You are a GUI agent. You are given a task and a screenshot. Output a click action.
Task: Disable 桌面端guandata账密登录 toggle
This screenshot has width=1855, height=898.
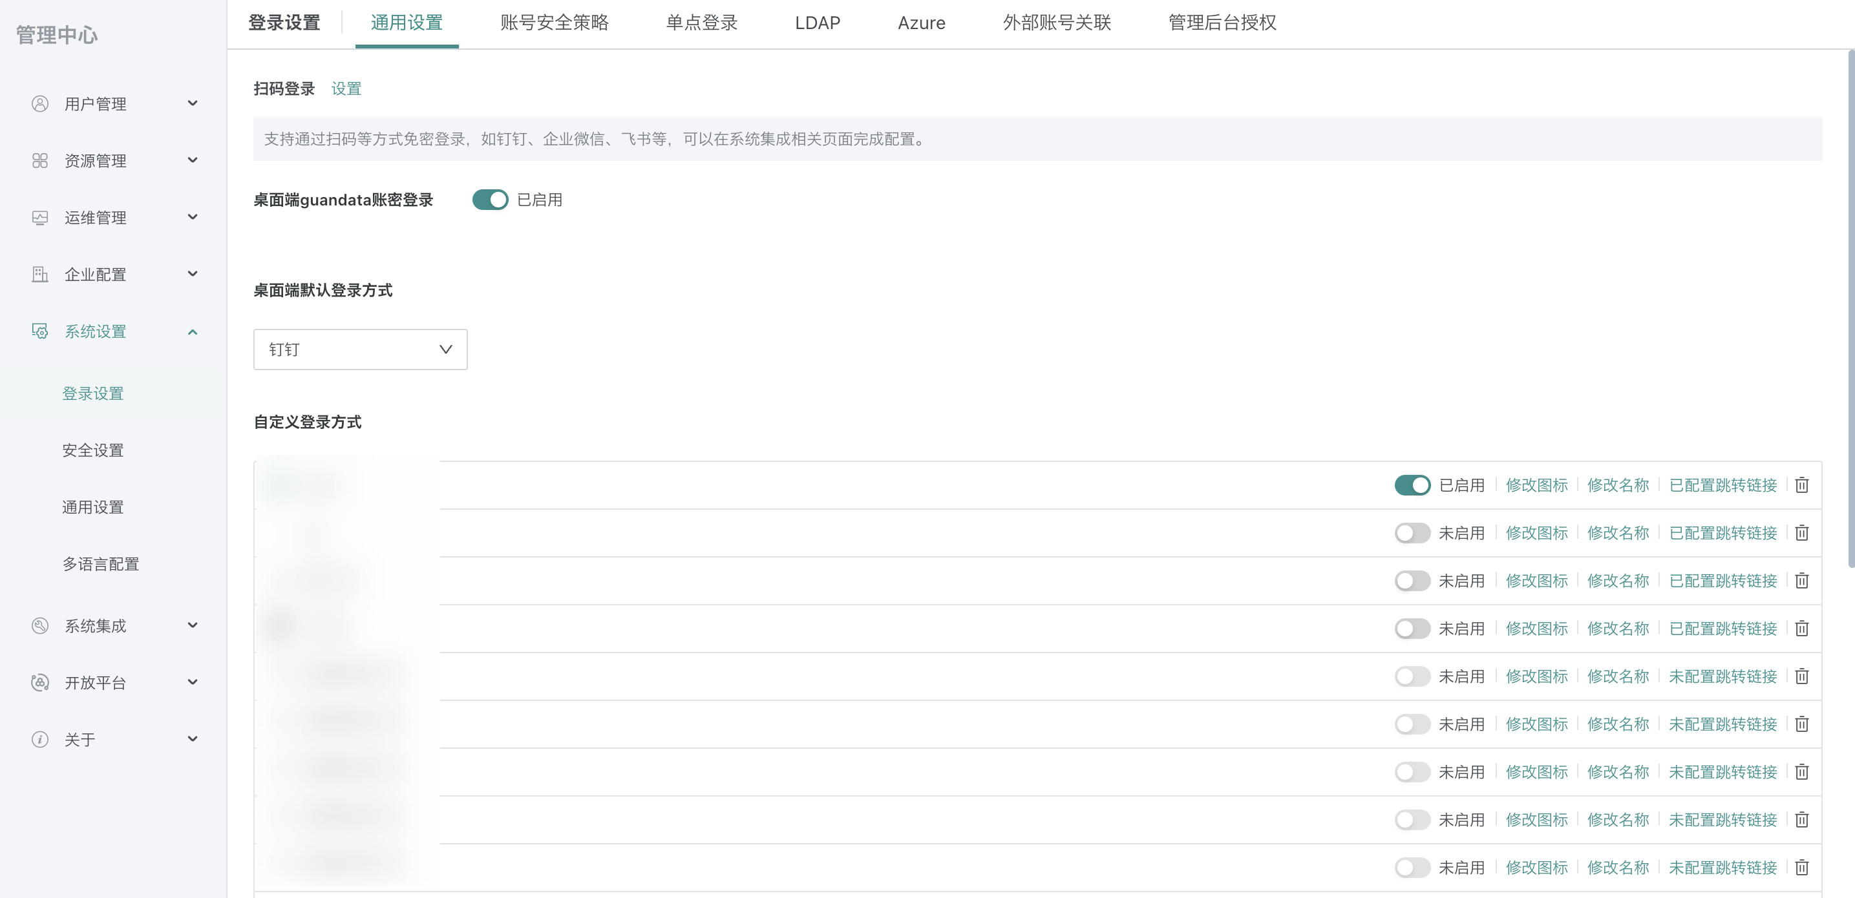tap(490, 200)
